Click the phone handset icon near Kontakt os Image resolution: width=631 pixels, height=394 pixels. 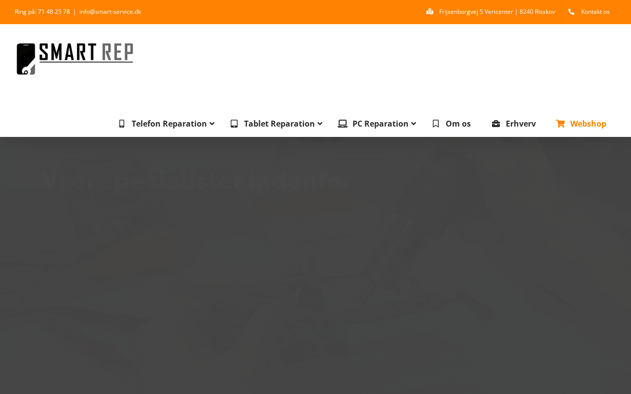coord(571,11)
